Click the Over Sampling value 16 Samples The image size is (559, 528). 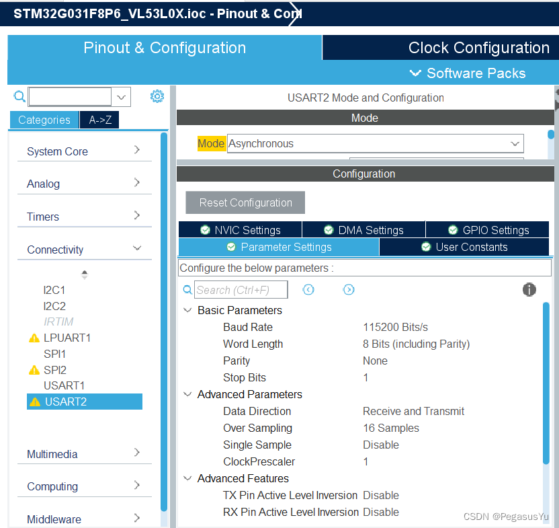pyautogui.click(x=391, y=428)
